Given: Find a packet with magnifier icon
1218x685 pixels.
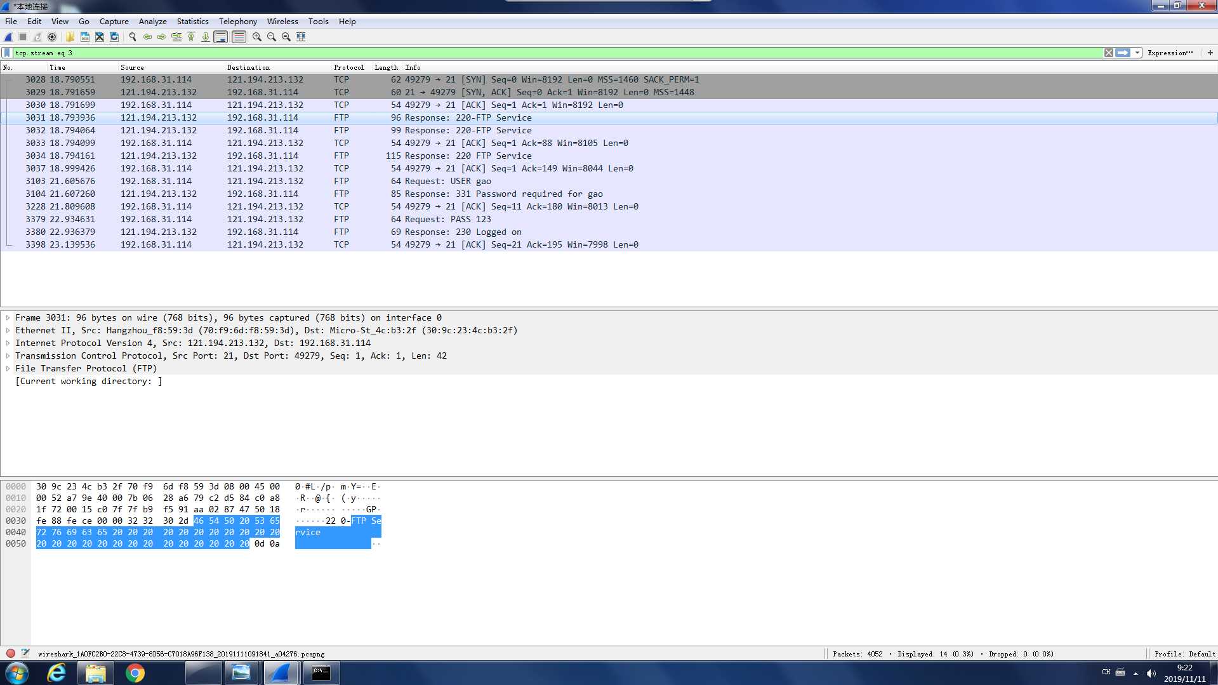Looking at the screenshot, I should [132, 37].
